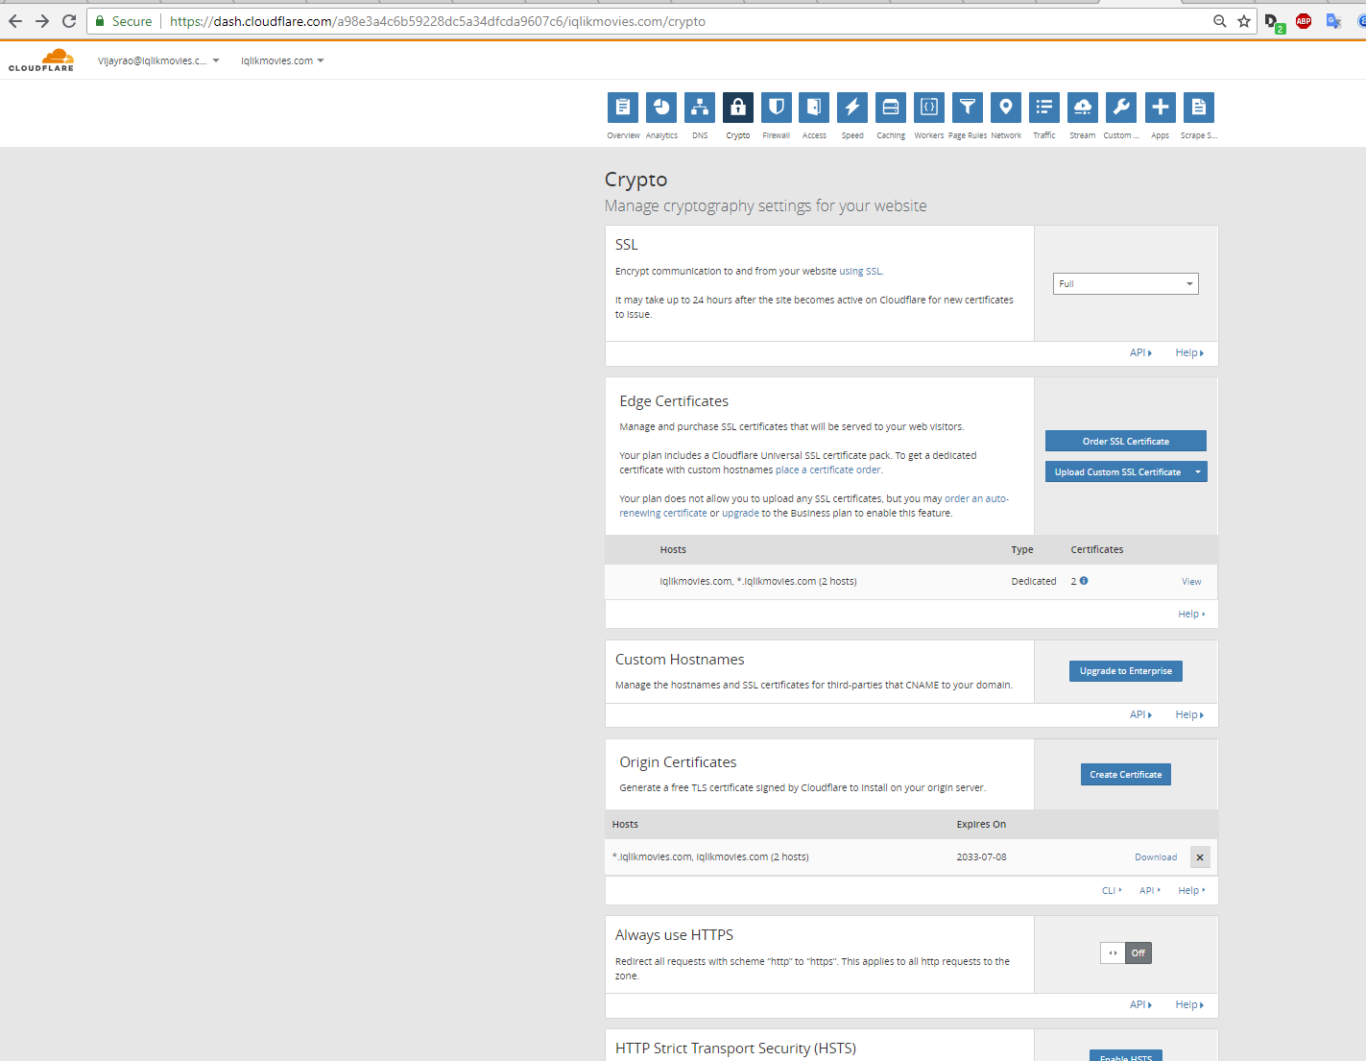Screen dimensions: 1366x1061
Task: Expand the Upload Custom SSL Certificate arrow
Action: [1198, 472]
